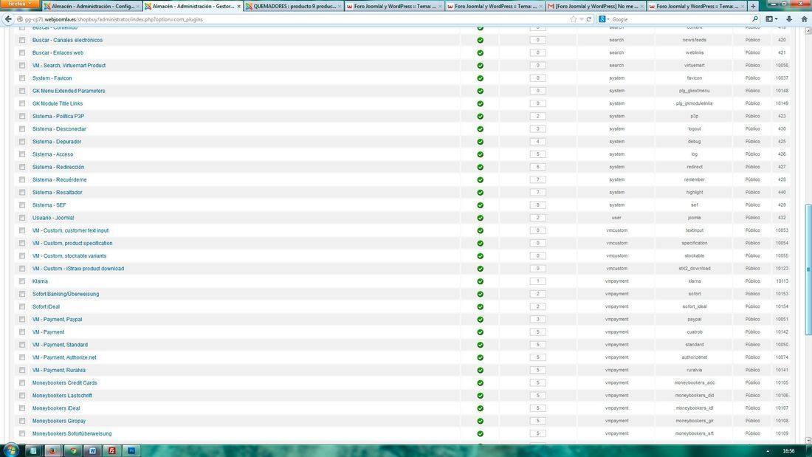This screenshot has width=812, height=457.
Task: Switch to the 'QUEMADORES : producto 9' tab
Action: click(x=294, y=6)
